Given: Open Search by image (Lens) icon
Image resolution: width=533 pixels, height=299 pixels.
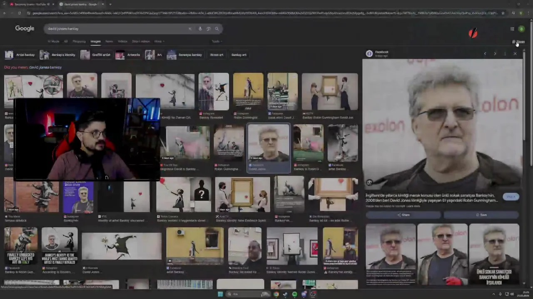Looking at the screenshot, I should coord(209,29).
